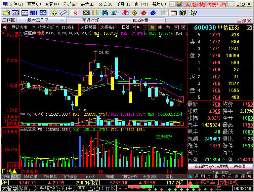Screen dimensions: 254x192
Task: Select the 价 price panel tab
Action: [x=210, y=176]
